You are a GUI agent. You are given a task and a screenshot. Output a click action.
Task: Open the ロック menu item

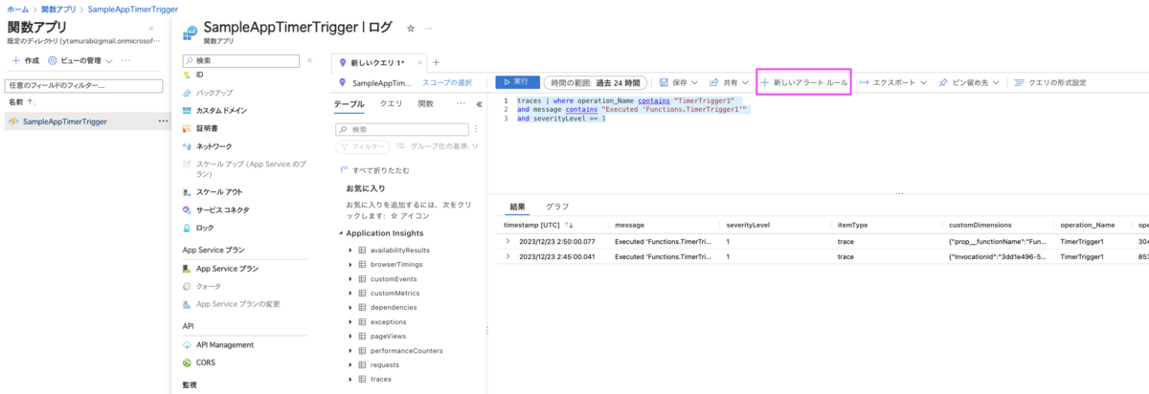[x=205, y=228]
